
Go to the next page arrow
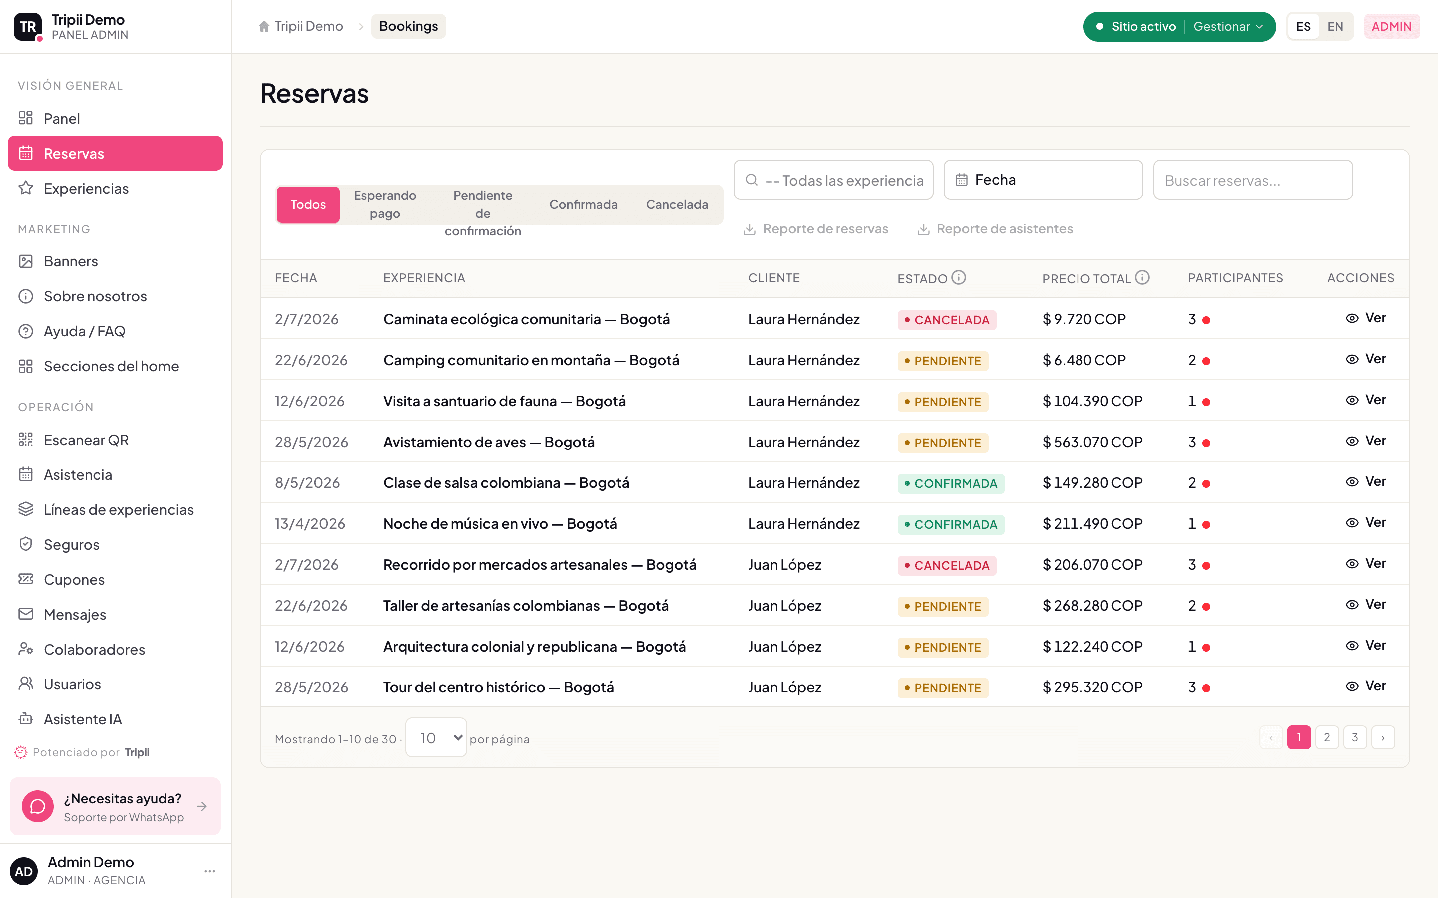tap(1383, 738)
